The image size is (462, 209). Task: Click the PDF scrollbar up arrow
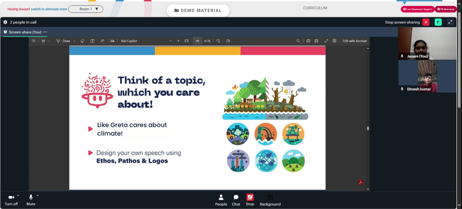tap(368, 48)
